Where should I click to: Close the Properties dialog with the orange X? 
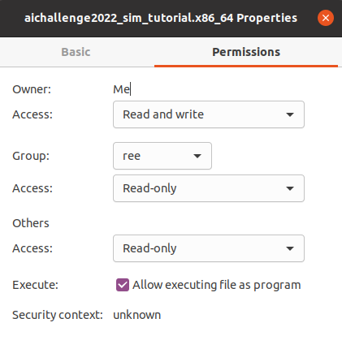[326, 18]
